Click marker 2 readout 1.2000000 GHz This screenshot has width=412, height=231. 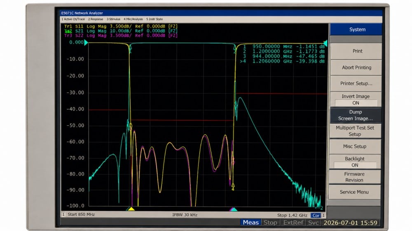tap(284, 51)
